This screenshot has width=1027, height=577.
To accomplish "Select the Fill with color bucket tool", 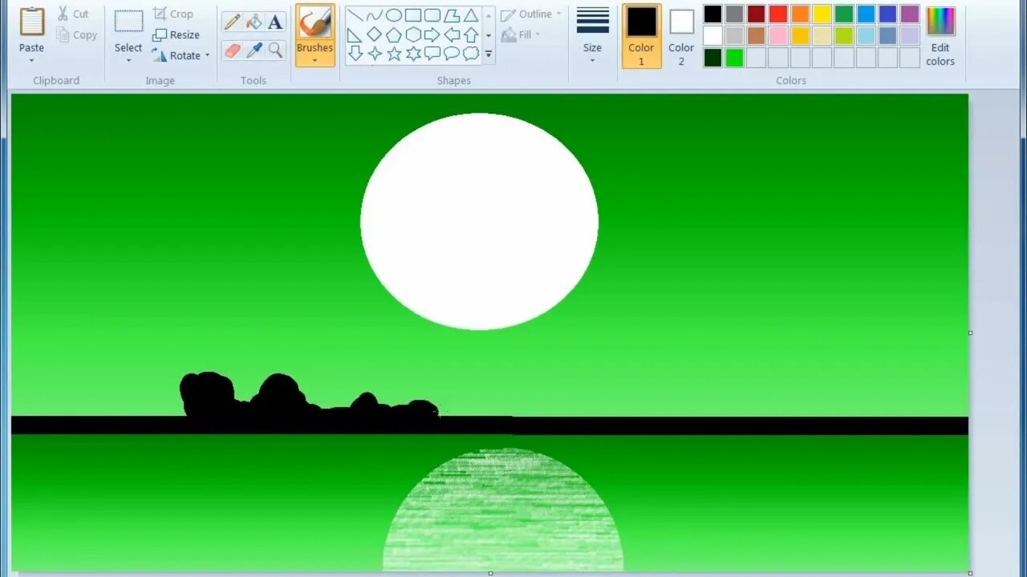I will point(254,22).
